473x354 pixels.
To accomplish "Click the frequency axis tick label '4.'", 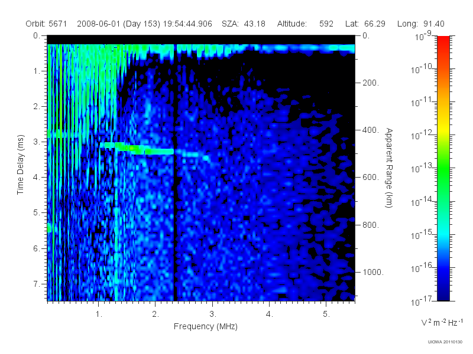I will pos(269,314).
